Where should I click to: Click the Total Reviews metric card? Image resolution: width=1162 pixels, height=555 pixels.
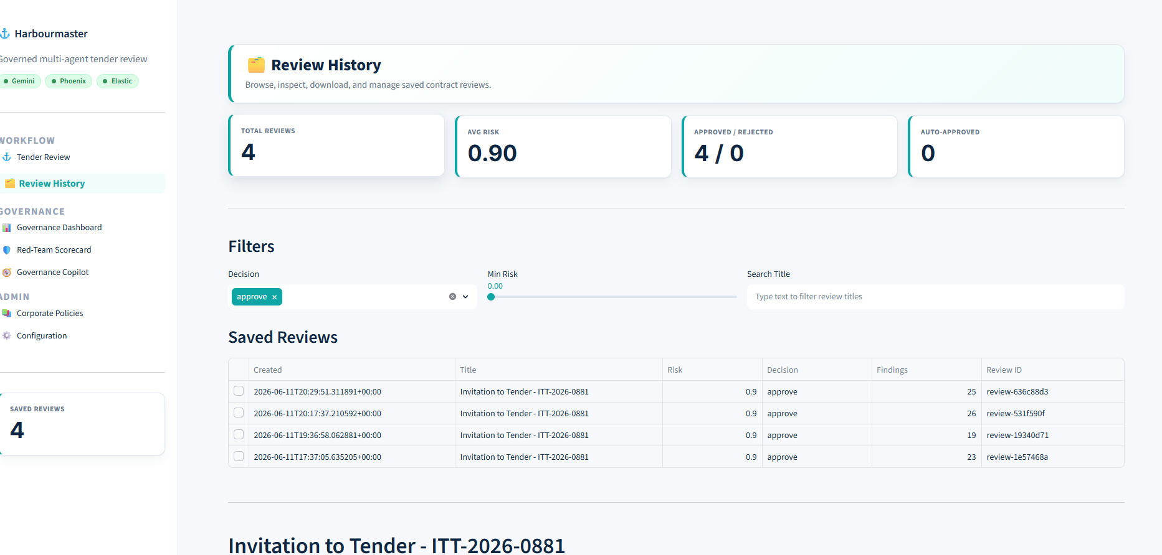coord(336,145)
